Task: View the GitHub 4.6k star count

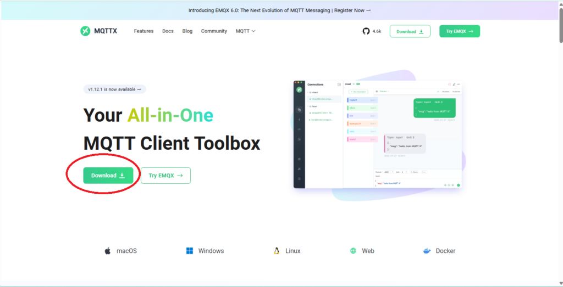Action: coord(377,31)
